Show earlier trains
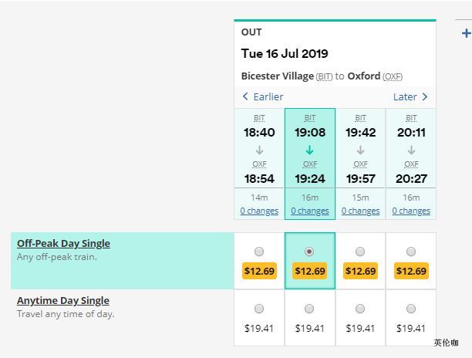Viewport: 472px width, 358px height. 268,96
